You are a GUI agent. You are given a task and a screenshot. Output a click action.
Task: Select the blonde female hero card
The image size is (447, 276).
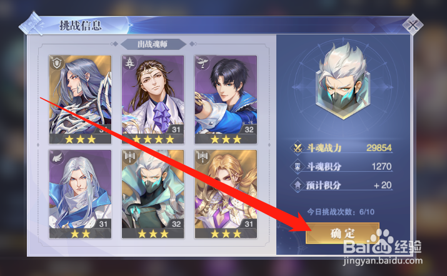[x=226, y=194]
